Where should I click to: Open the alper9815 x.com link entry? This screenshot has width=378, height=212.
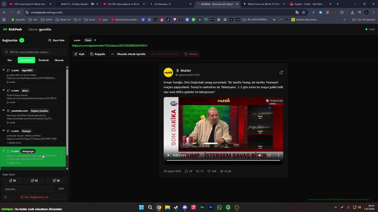click(x=33, y=76)
